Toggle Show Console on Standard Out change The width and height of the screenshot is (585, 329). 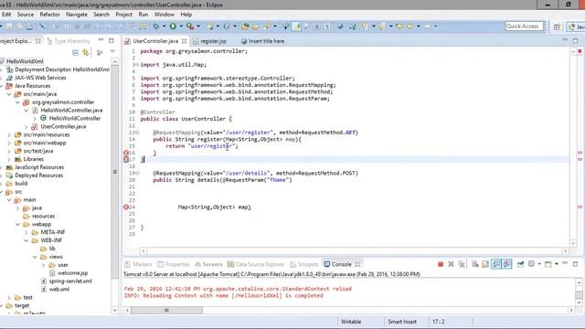point(495,264)
